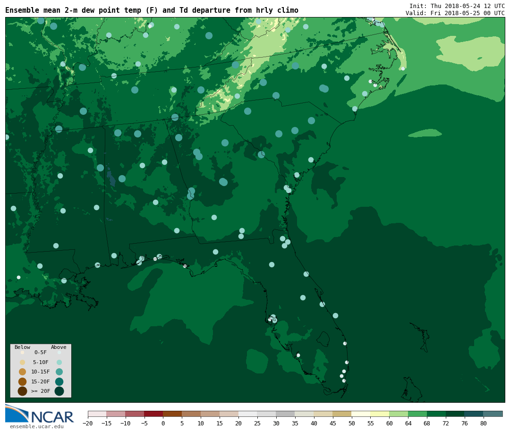Click the Below 0-5F legend circle
This screenshot has width=510, height=432.
pyautogui.click(x=23, y=352)
